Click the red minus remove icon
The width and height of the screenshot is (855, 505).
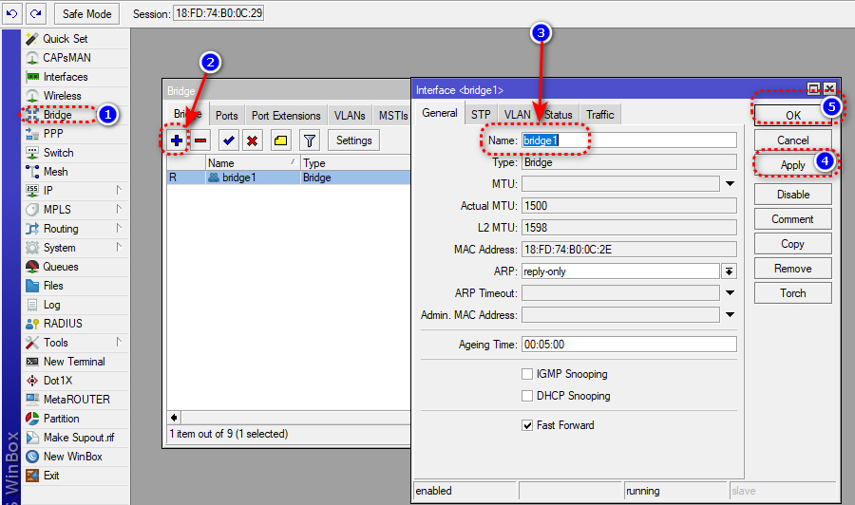(x=200, y=140)
